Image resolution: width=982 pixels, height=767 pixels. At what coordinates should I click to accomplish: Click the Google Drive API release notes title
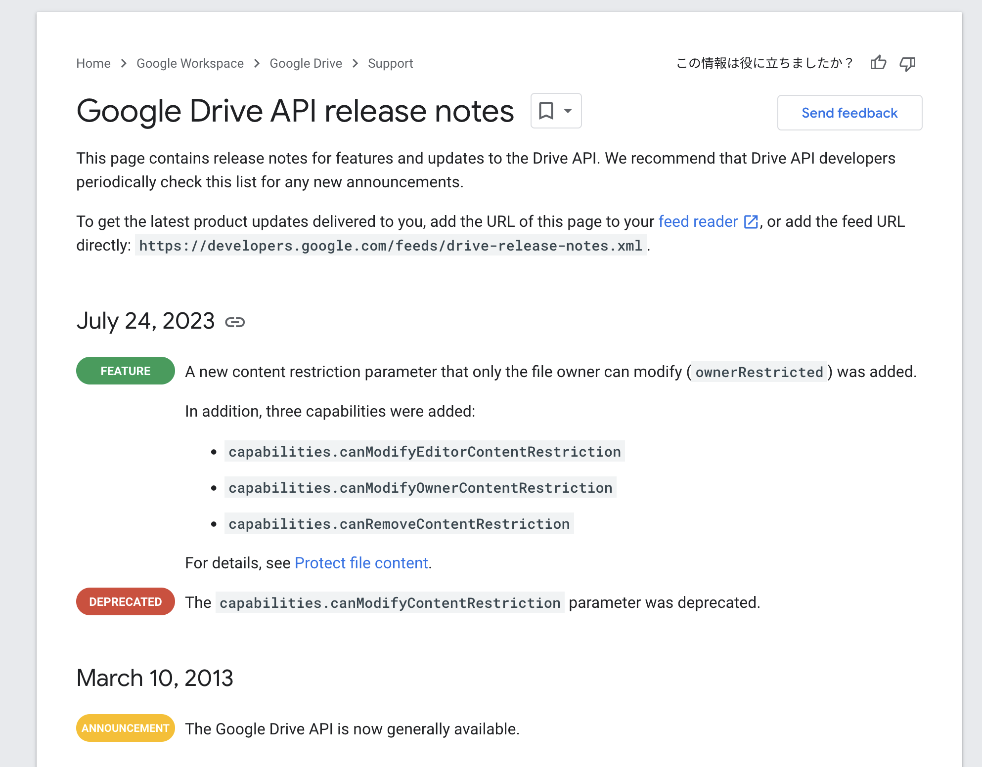295,111
